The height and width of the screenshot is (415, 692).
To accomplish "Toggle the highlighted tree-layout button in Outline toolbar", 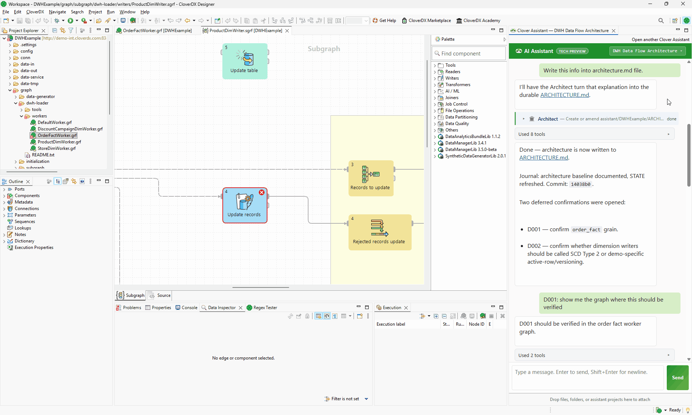I will tap(58, 181).
